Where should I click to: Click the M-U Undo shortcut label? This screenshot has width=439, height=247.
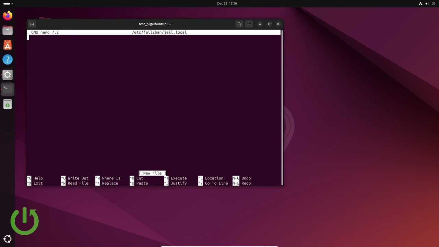242,178
